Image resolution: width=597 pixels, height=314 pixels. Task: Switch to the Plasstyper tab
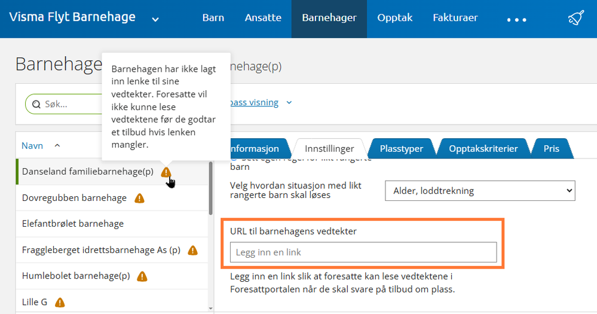[402, 148]
